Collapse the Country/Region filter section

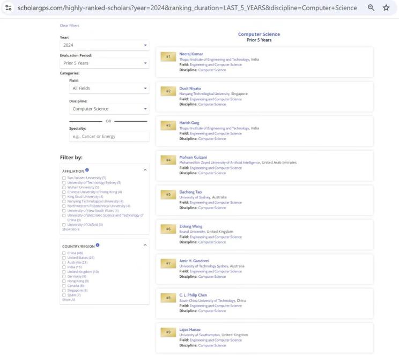click(145, 245)
